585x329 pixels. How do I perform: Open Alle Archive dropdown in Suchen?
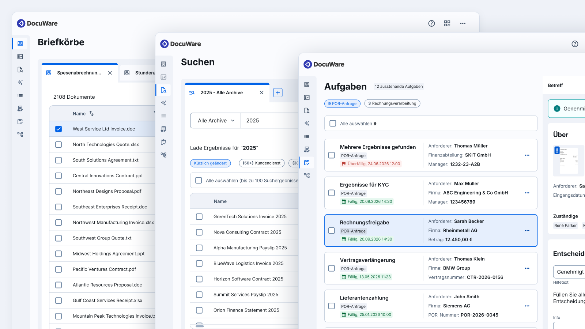click(216, 121)
